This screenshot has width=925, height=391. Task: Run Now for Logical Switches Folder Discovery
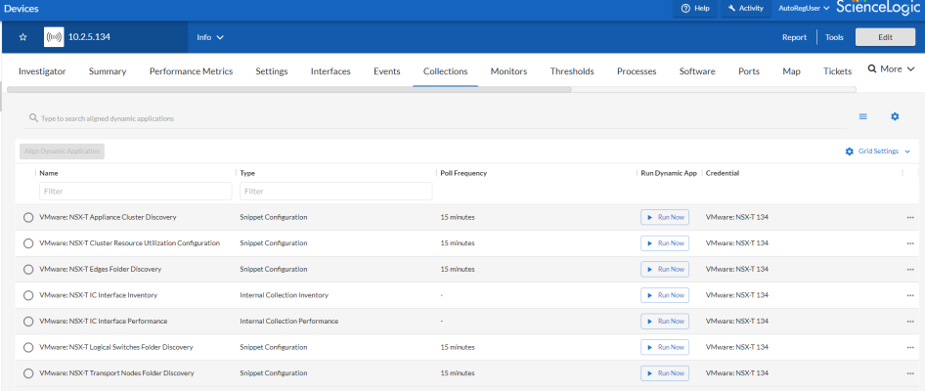tap(665, 347)
